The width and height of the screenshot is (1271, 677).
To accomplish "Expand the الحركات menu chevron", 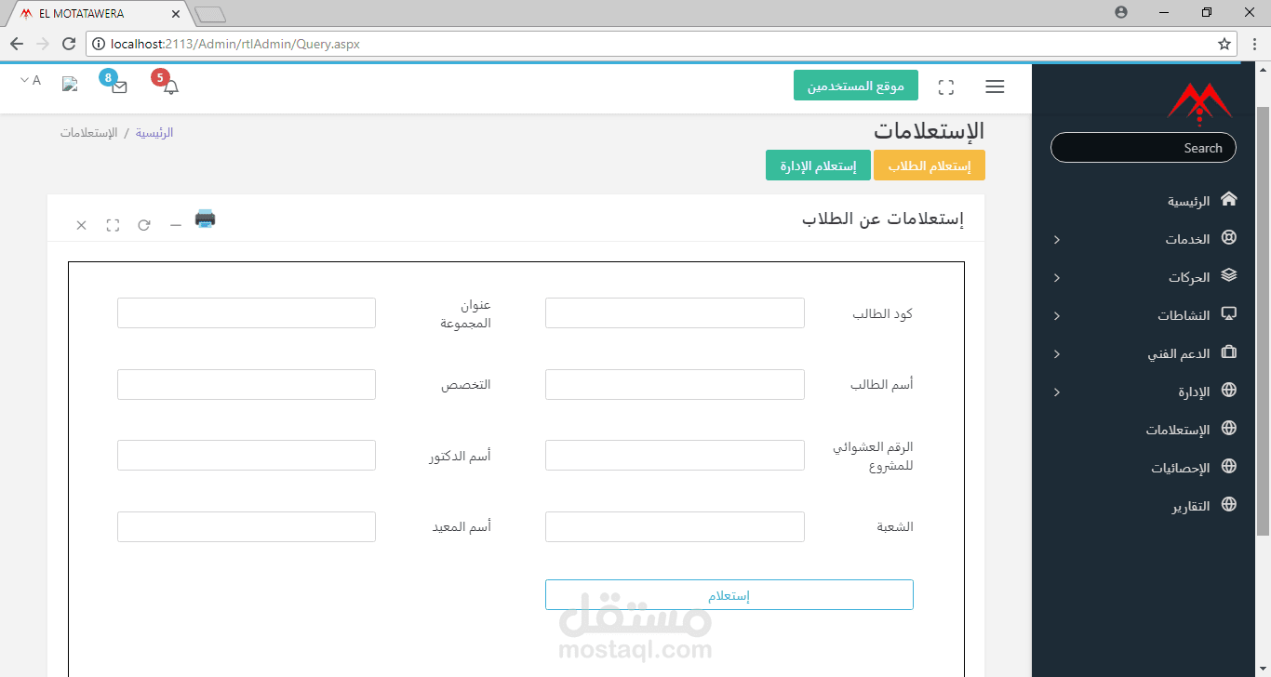I will pyautogui.click(x=1056, y=278).
